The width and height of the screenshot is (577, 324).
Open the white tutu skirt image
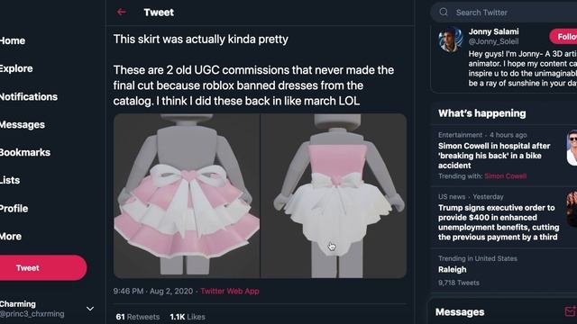pos(334,195)
